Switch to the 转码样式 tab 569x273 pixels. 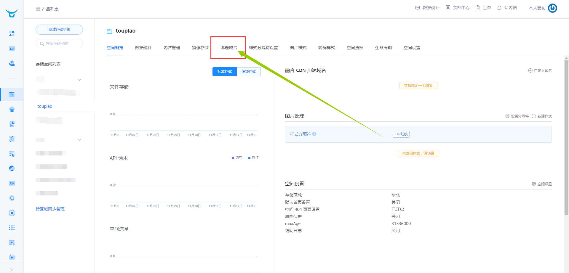click(x=327, y=48)
